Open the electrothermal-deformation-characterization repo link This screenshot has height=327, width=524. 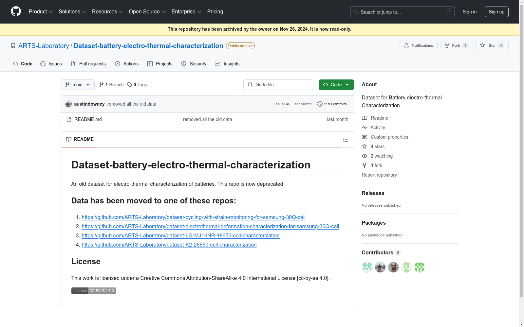point(210,226)
